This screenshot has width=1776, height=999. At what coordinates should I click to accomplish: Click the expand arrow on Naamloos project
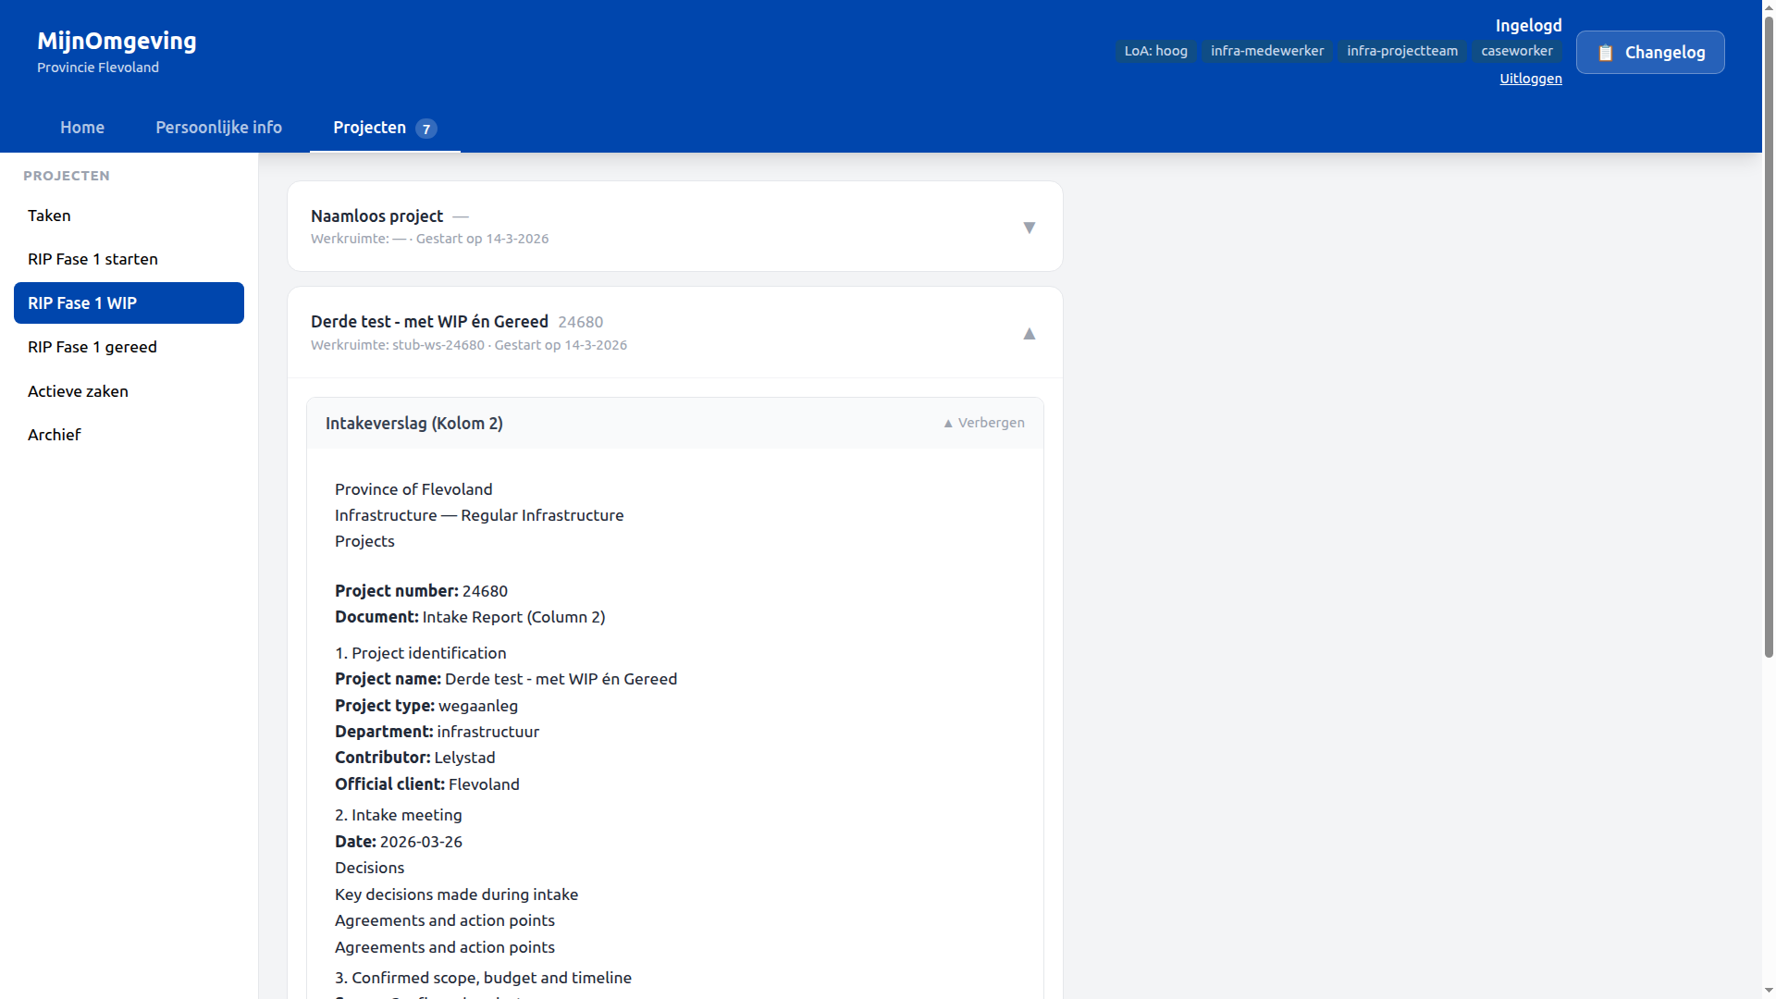tap(1030, 227)
